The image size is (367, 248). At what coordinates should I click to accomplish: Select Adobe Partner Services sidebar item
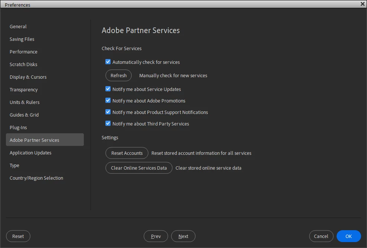45,140
